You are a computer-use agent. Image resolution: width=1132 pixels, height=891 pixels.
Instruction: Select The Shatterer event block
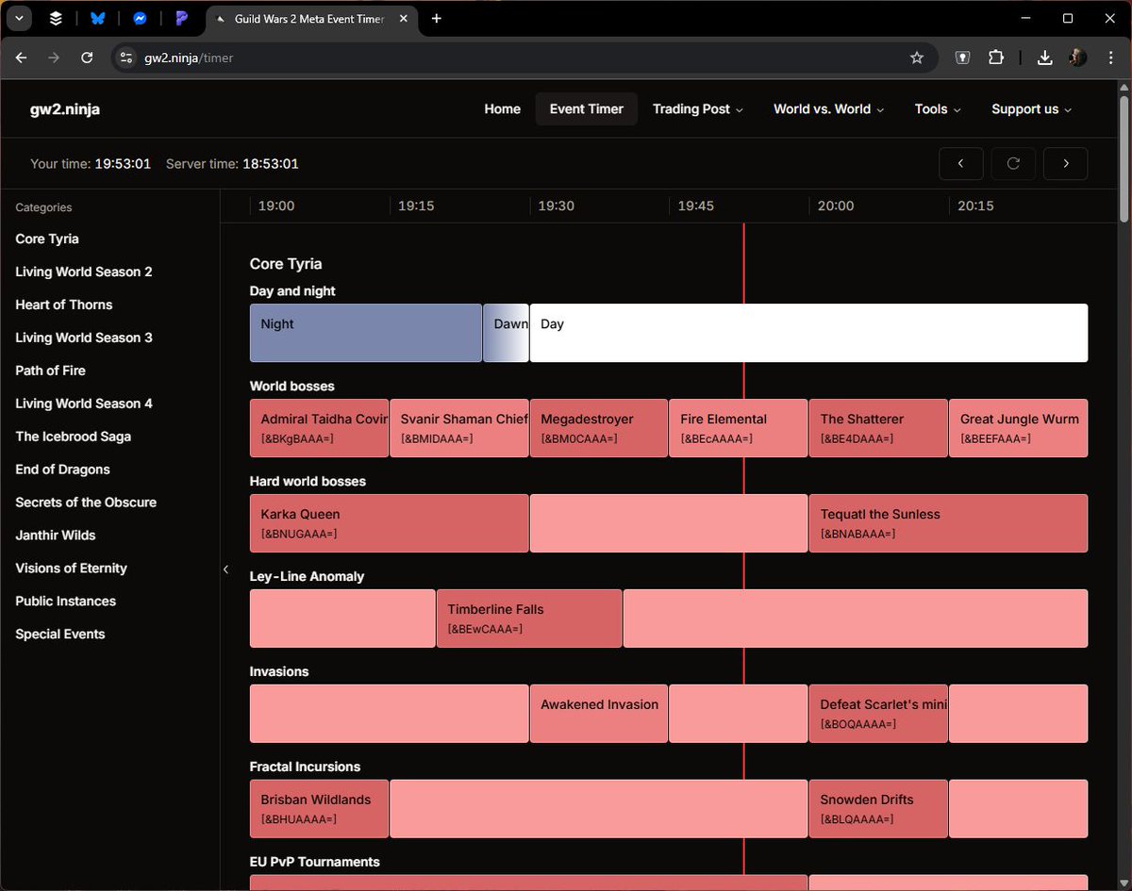point(878,428)
